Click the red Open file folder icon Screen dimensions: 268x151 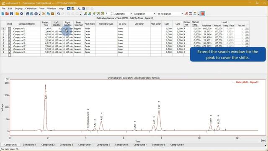click(x=7, y=14)
